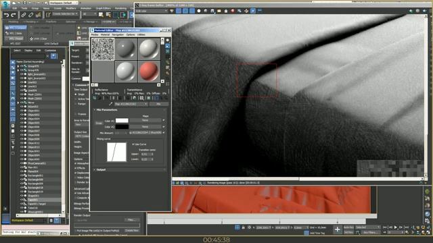433x243 pixels.
Task: Click the white alpha circle in frame buffer
Action: click(199, 11)
